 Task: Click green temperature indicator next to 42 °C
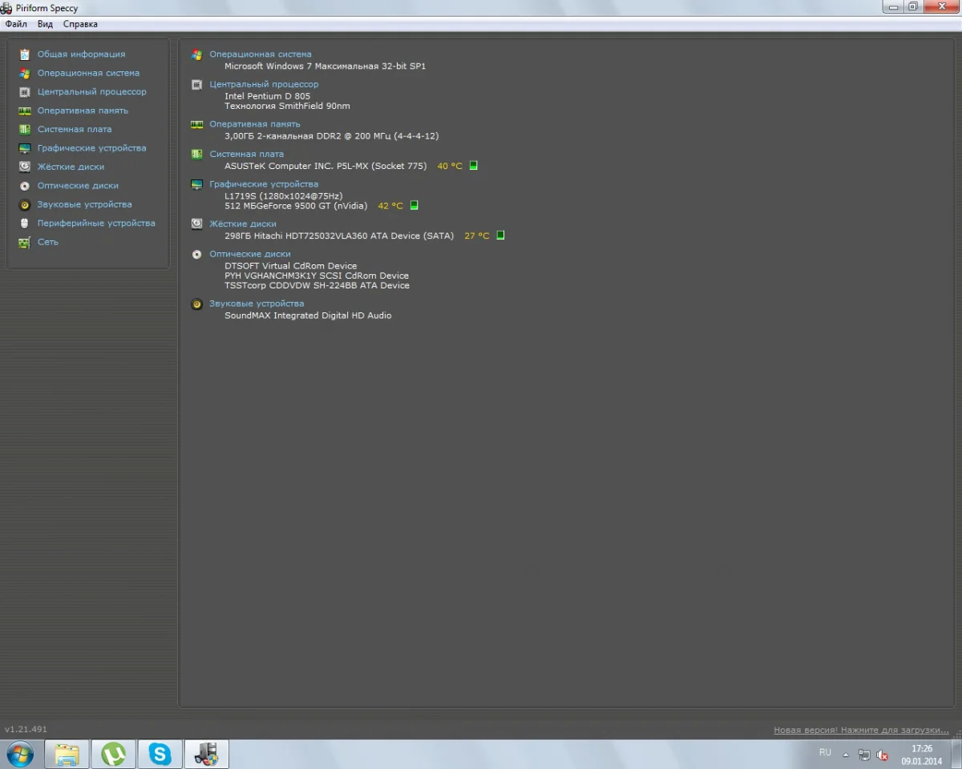pyautogui.click(x=414, y=206)
